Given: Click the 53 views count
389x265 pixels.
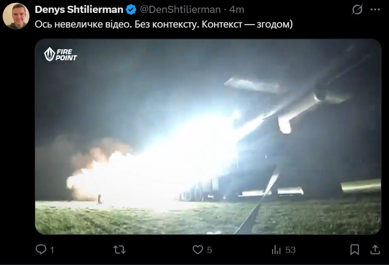Looking at the screenshot, I should click(x=291, y=250).
